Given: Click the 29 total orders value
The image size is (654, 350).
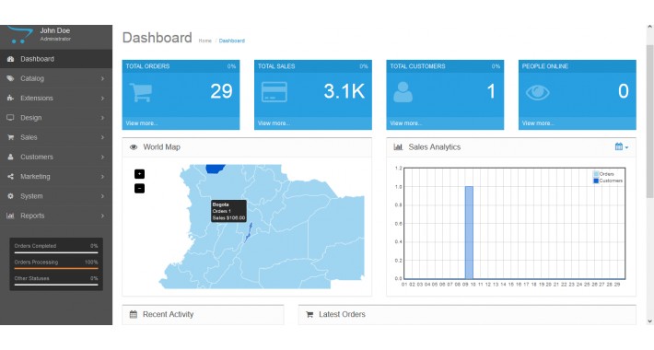Looking at the screenshot, I should point(221,91).
